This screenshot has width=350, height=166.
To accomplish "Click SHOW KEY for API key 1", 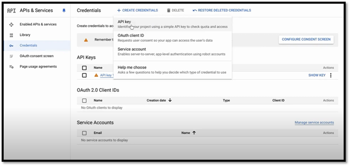I will (317, 75).
